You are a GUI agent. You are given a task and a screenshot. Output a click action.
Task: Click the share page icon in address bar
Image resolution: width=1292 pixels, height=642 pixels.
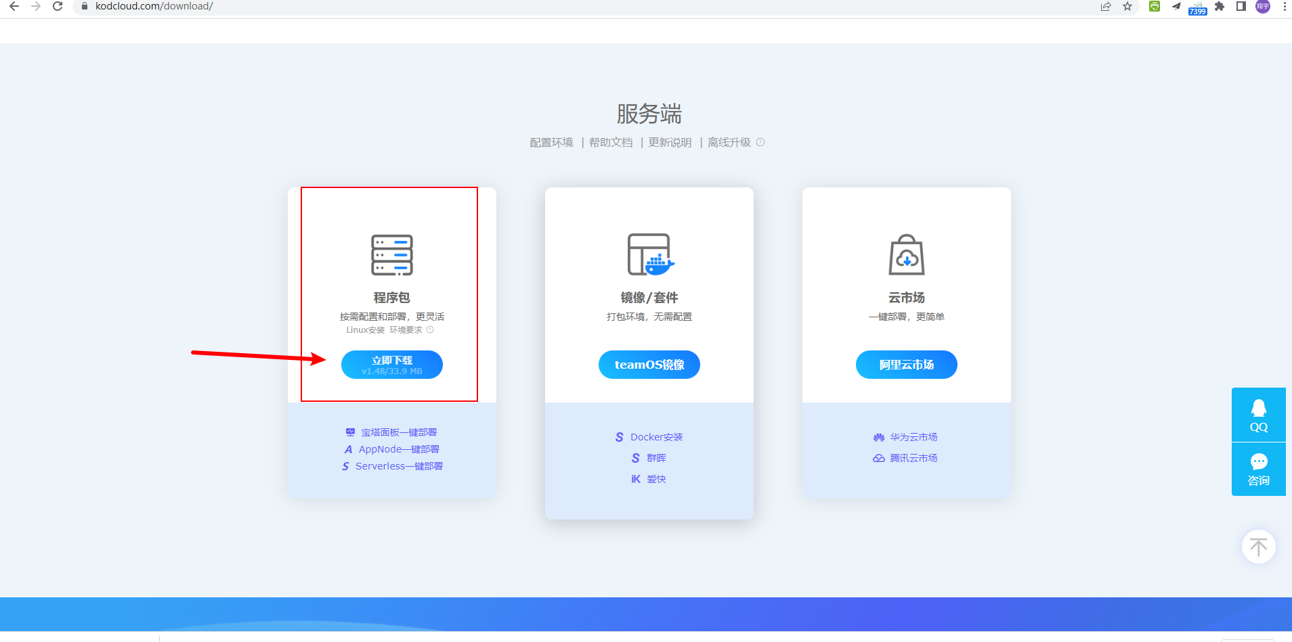click(x=1106, y=6)
